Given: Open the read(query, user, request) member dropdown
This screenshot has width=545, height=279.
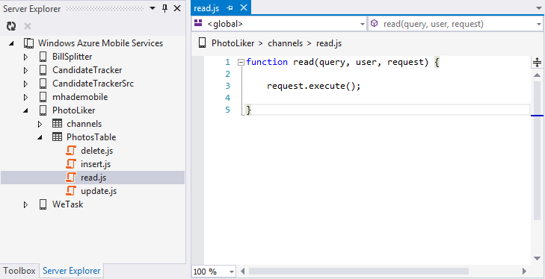Looking at the screenshot, I should pos(539,25).
